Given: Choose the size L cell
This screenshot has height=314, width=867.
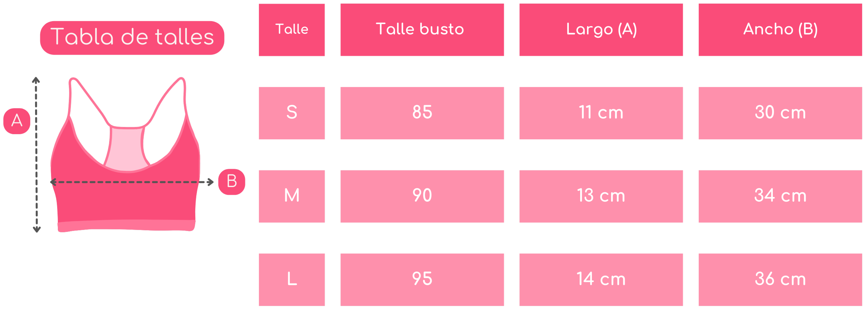Looking at the screenshot, I should [292, 280].
